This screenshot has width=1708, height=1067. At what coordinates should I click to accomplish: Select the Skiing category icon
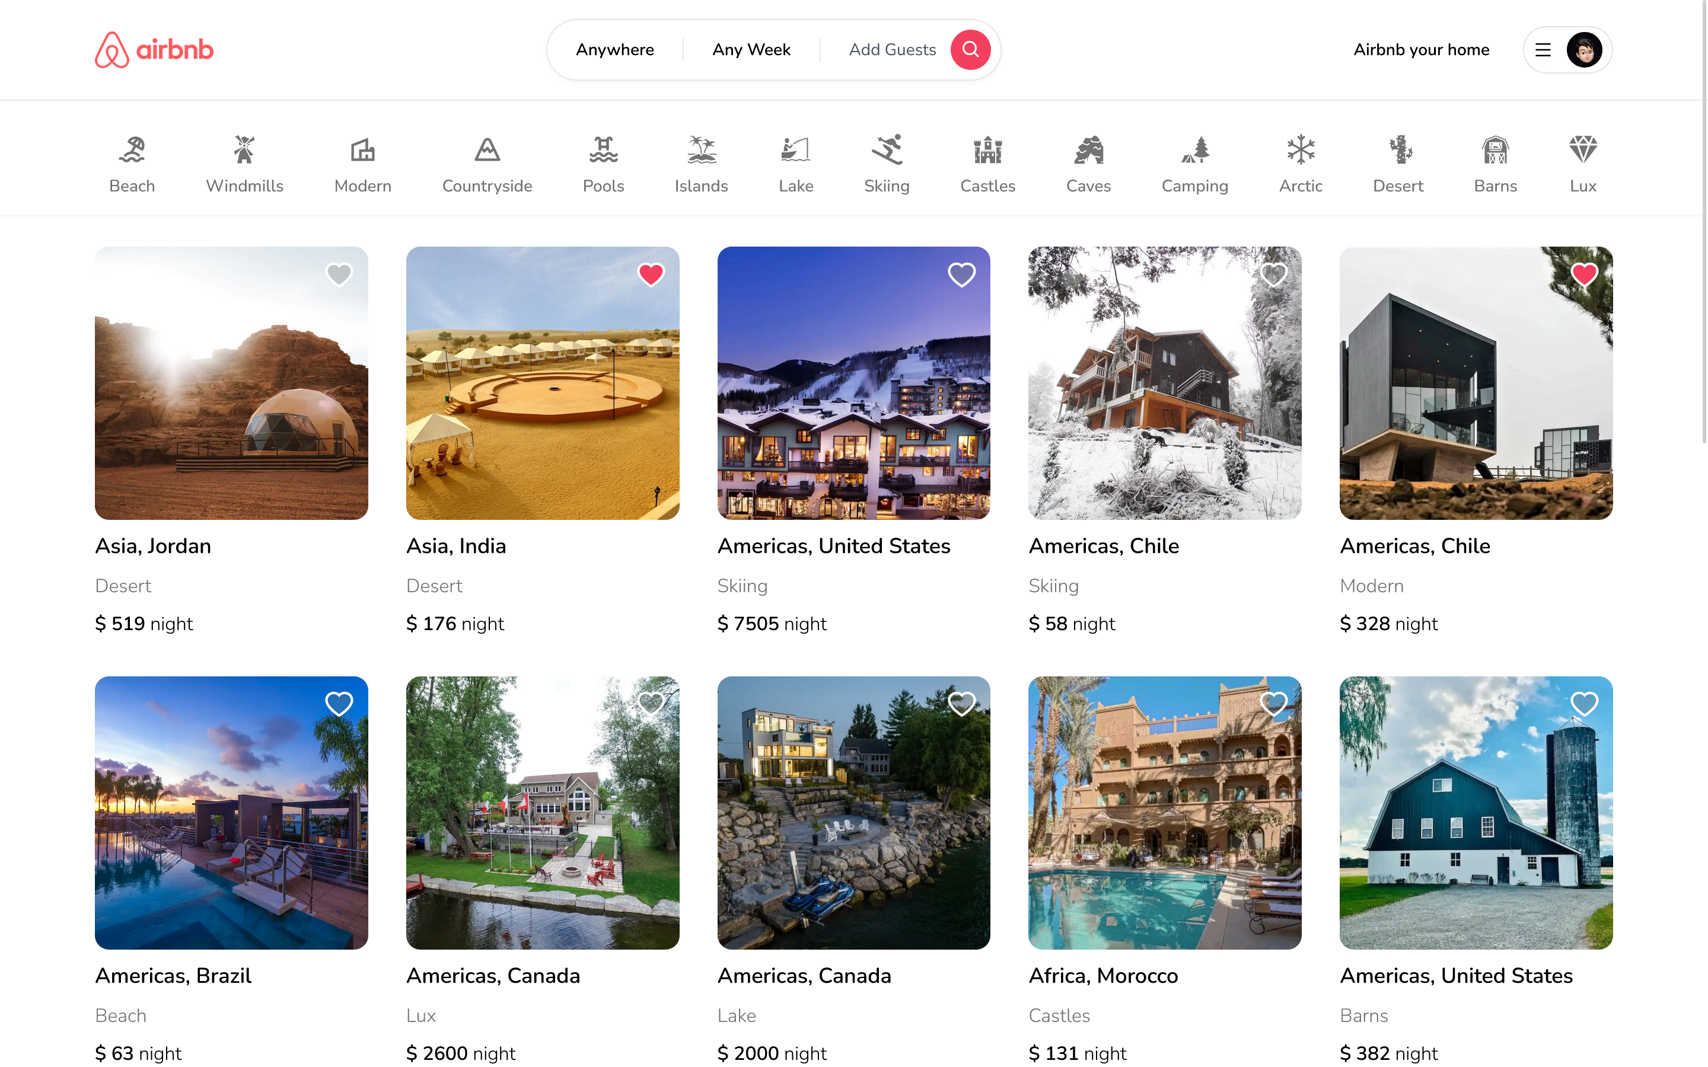point(886,149)
